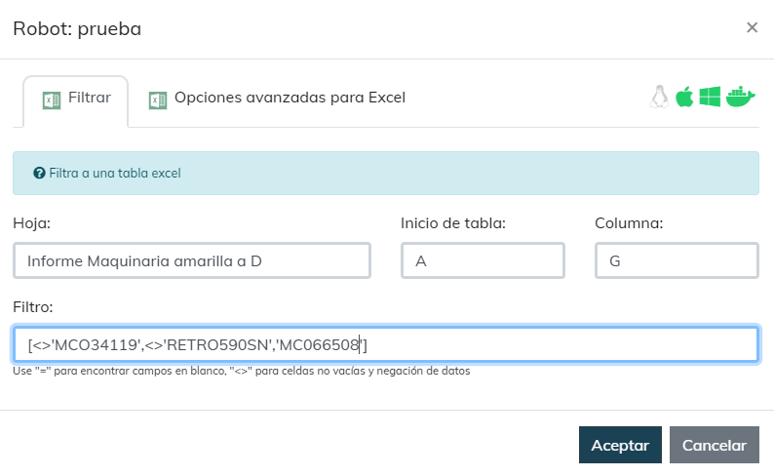Viewport: 774px width, 476px height.
Task: Click the 'Robot: prueba' dialog title
Action: click(x=77, y=28)
